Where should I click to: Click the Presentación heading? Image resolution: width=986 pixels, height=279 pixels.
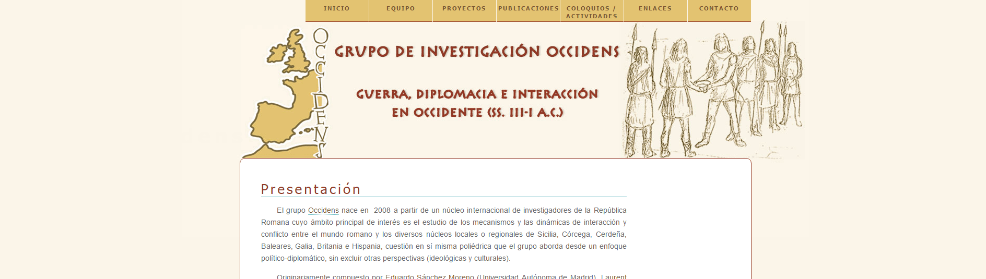click(x=311, y=189)
